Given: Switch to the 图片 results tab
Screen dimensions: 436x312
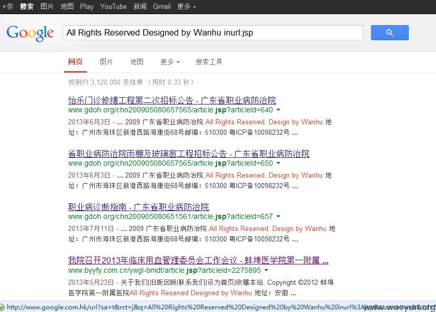Looking at the screenshot, I should tap(106, 62).
